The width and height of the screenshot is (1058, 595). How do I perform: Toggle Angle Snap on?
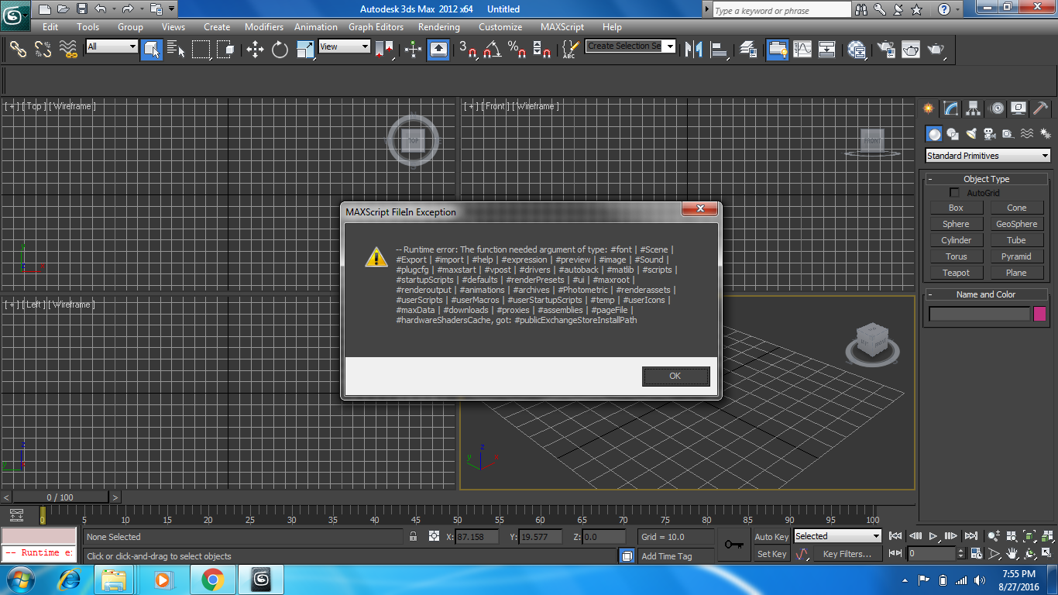pos(492,50)
